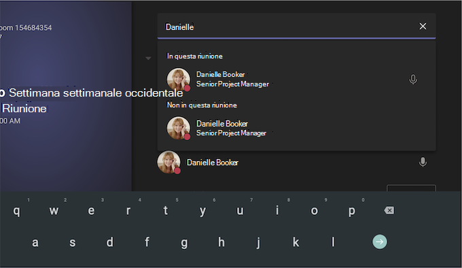Tap the green arrow enter key

(x=380, y=241)
